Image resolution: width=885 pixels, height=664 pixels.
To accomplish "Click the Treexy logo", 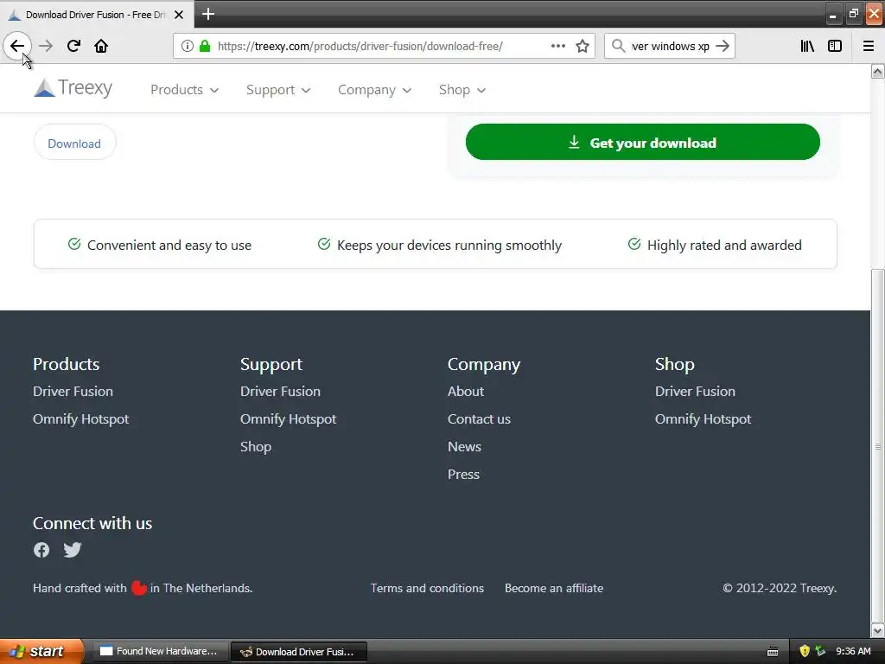I will point(73,88).
